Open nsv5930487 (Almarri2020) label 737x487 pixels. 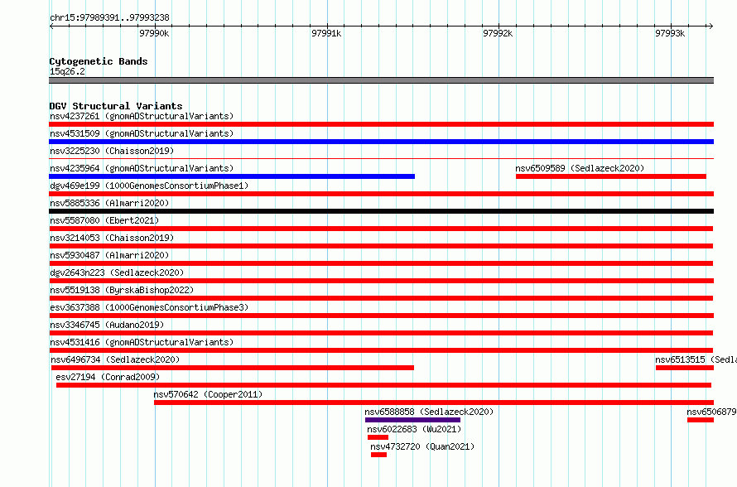[x=109, y=255]
